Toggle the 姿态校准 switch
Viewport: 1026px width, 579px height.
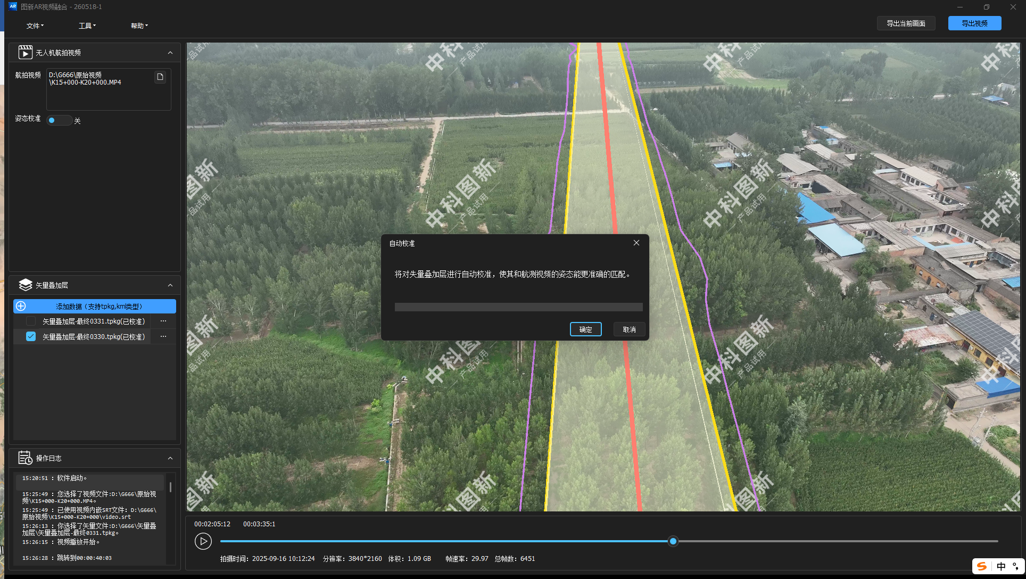[59, 120]
